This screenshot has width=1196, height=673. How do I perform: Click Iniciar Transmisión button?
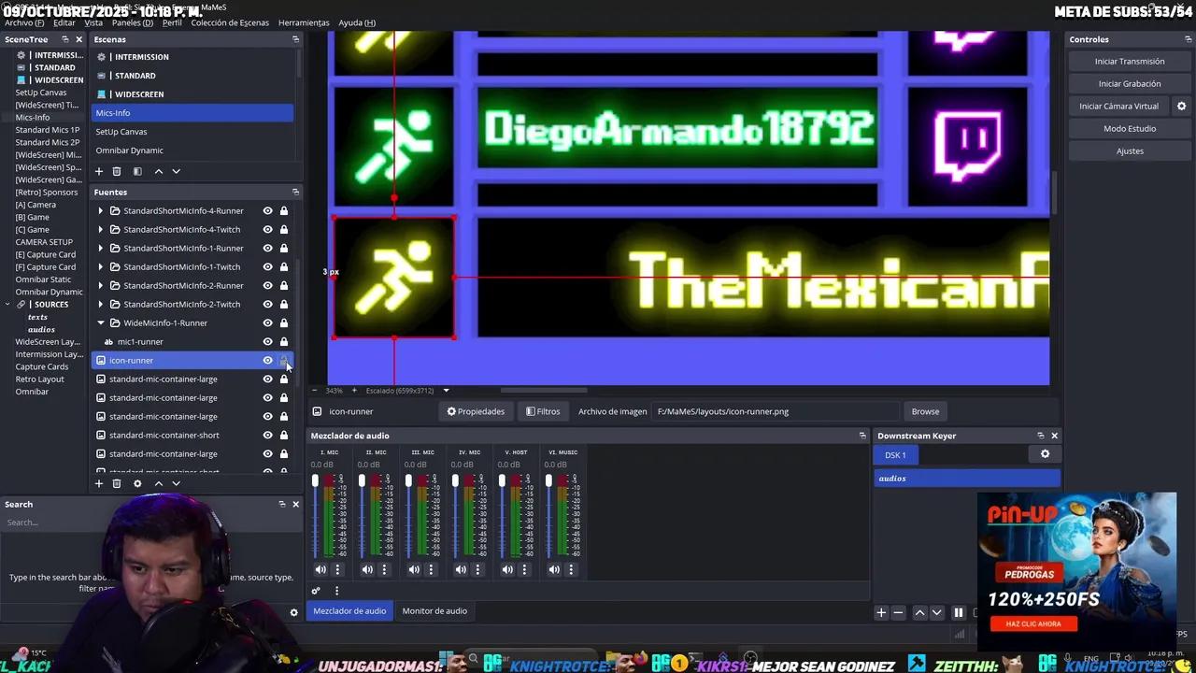tap(1129, 62)
